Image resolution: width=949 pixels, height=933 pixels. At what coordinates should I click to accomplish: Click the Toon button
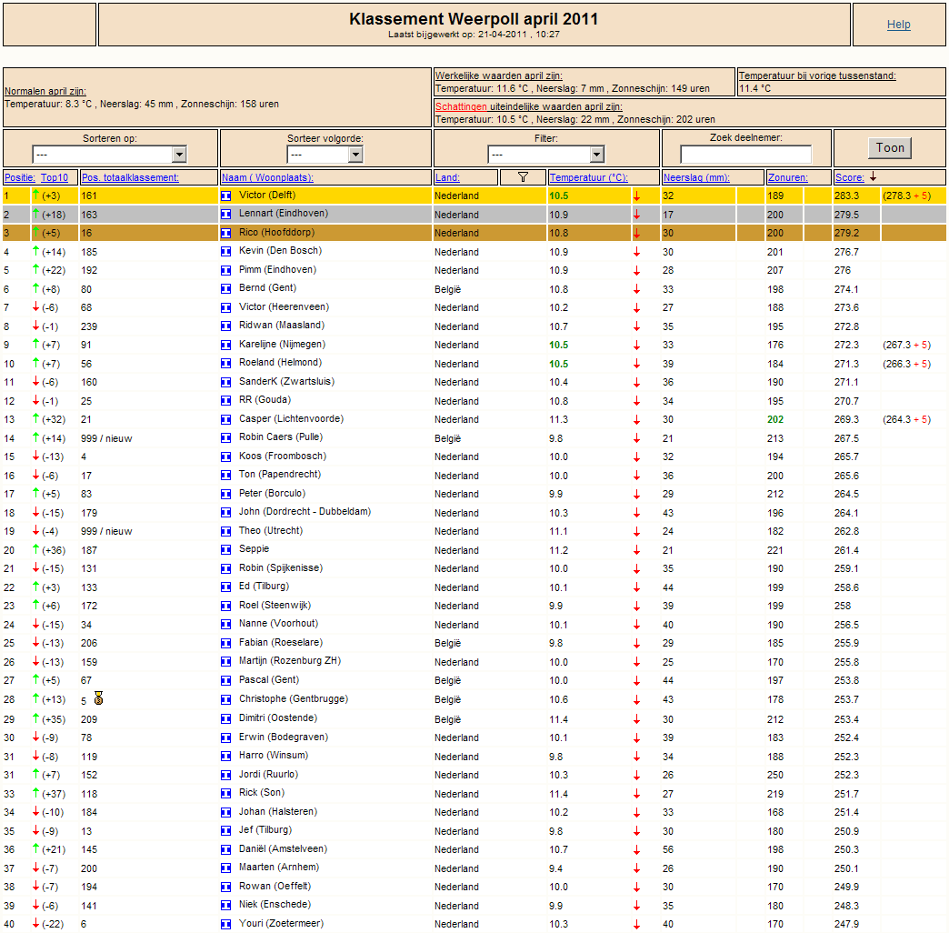[890, 147]
